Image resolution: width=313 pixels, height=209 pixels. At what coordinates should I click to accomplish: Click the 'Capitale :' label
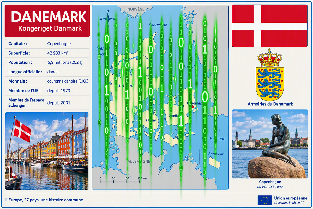17,44
